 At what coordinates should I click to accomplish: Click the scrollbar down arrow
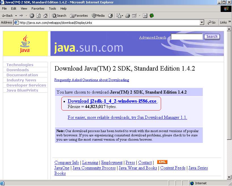pyautogui.click(x=229, y=177)
